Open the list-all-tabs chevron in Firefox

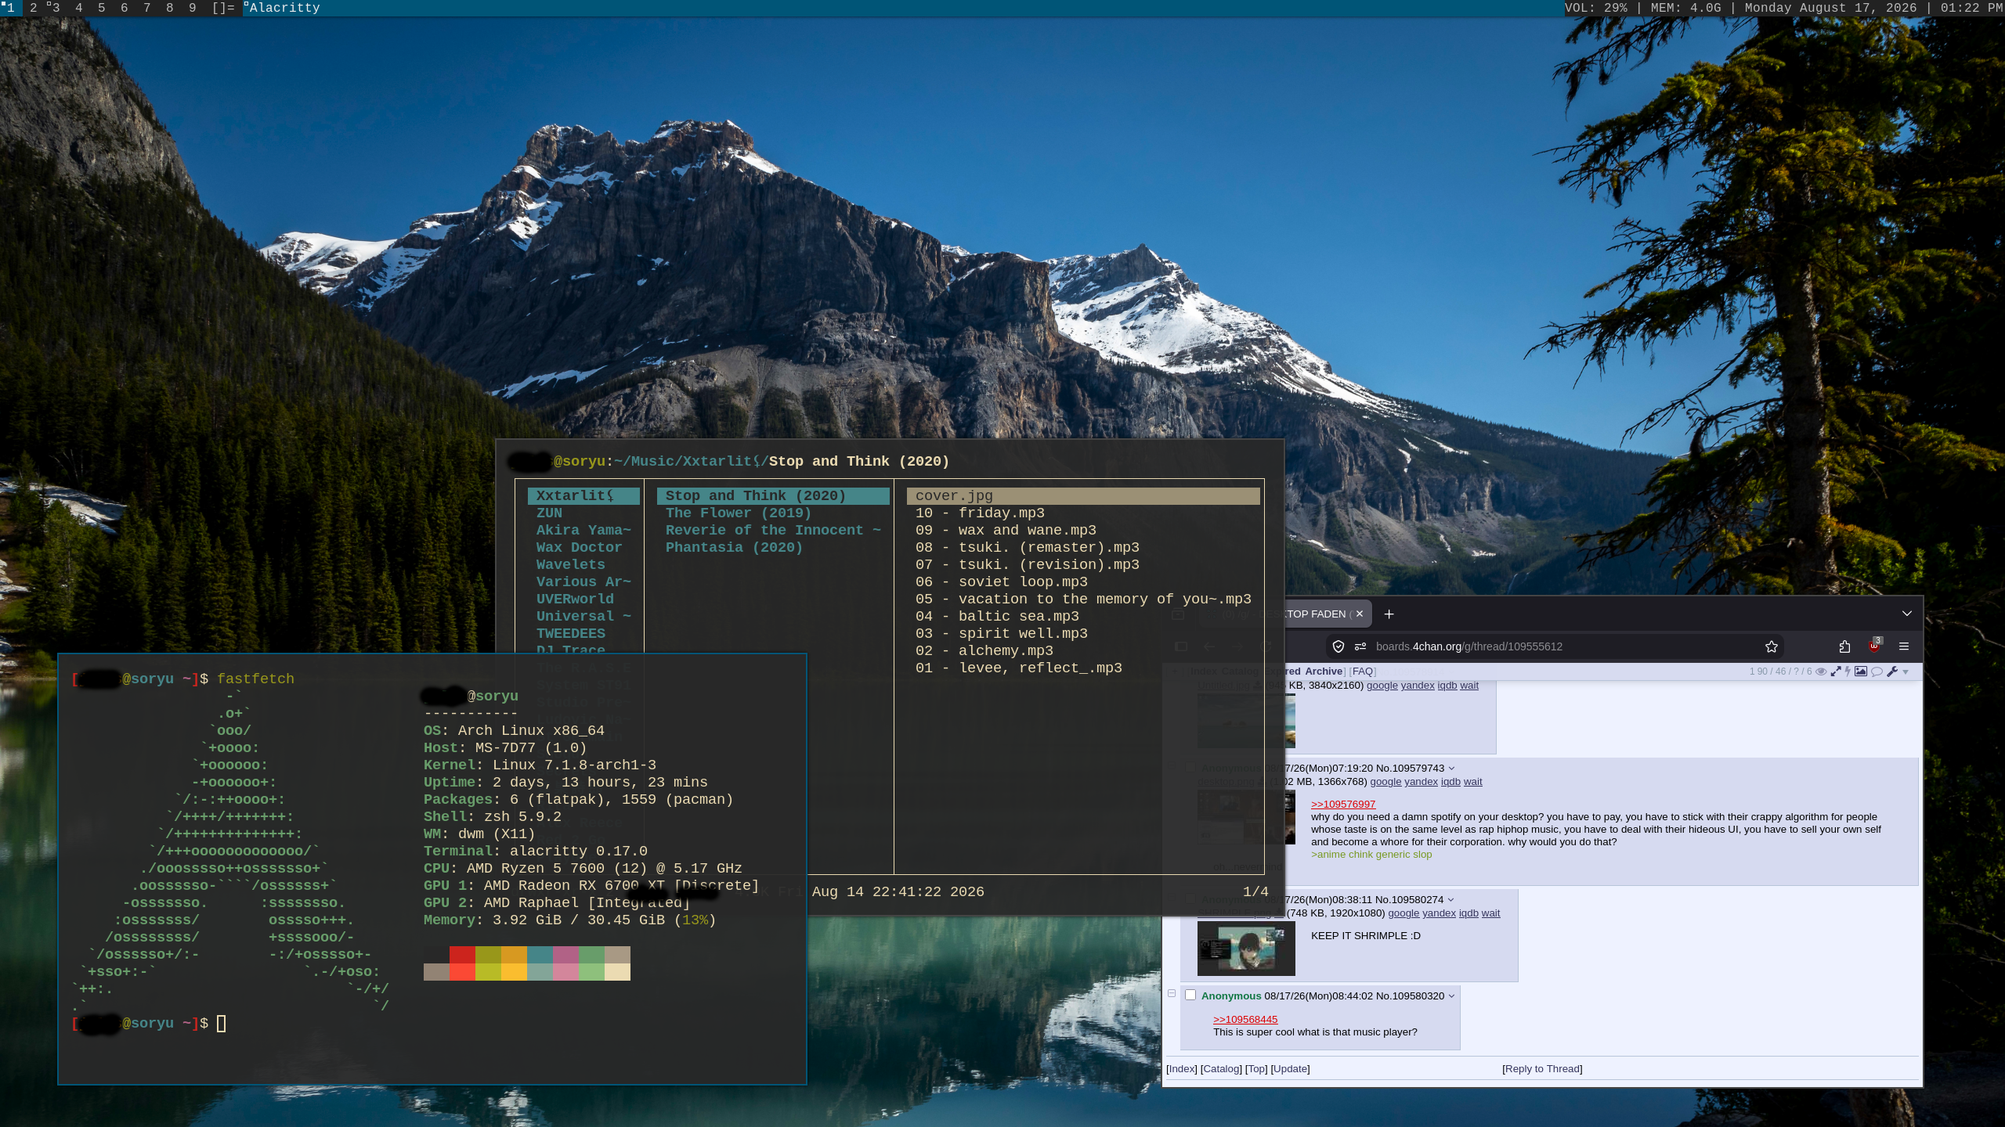[x=1907, y=614]
